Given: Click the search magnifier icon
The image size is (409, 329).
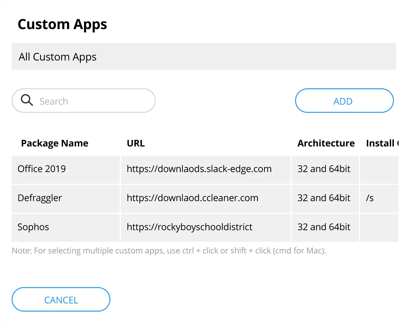Looking at the screenshot, I should 27,100.
